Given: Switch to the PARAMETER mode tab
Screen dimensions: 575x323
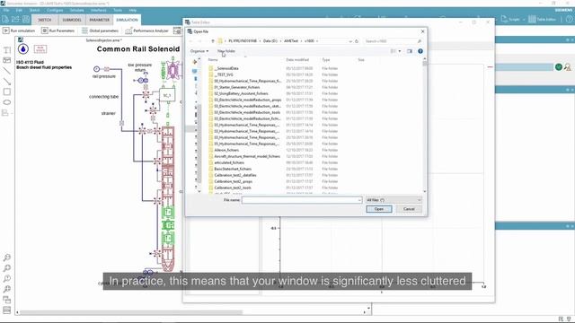Looking at the screenshot, I should click(100, 20).
